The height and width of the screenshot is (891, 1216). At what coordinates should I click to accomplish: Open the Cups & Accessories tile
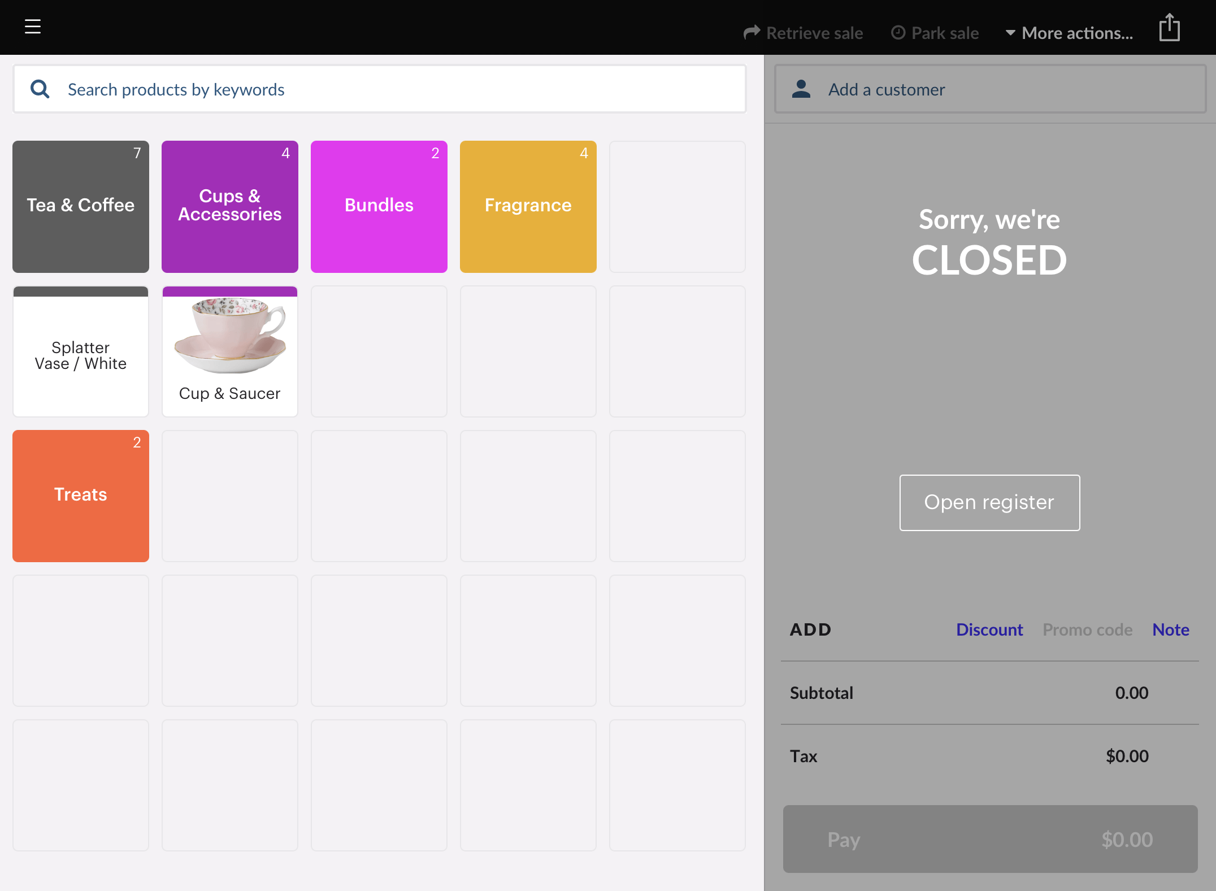pos(230,206)
